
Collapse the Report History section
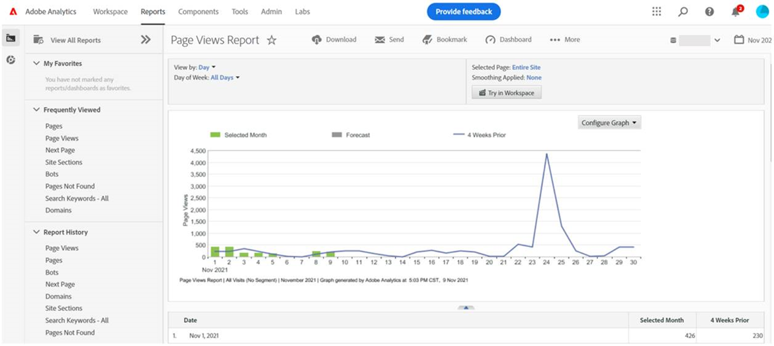coord(36,232)
